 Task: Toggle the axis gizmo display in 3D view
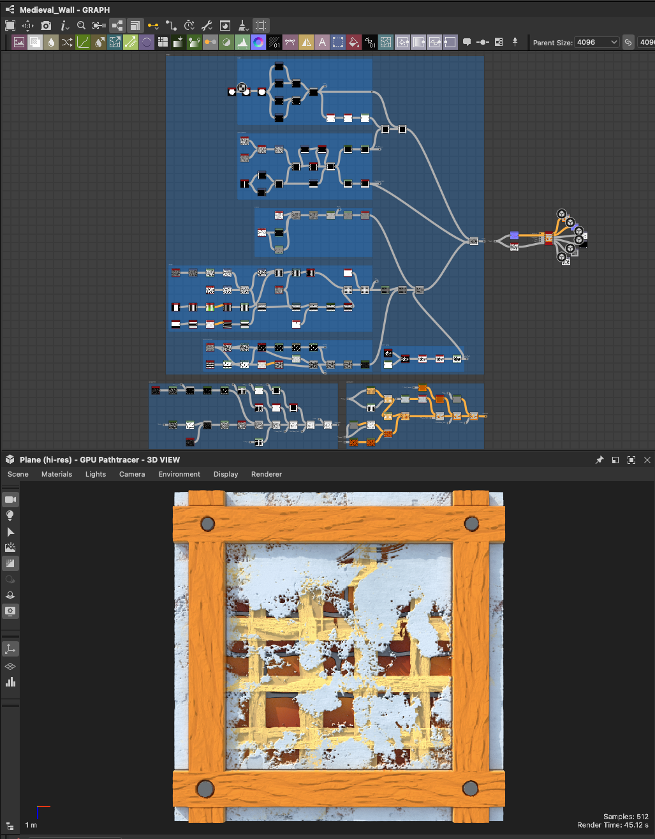(10, 650)
